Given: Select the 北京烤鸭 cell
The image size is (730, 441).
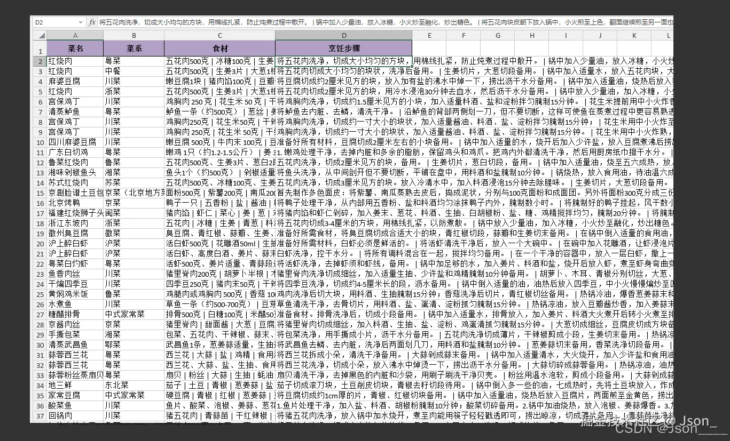Looking at the screenshot, I should 75,203.
